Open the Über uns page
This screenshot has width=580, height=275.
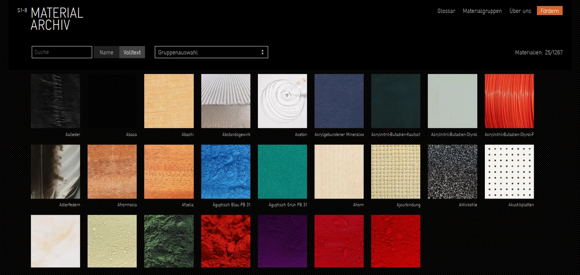click(x=520, y=11)
